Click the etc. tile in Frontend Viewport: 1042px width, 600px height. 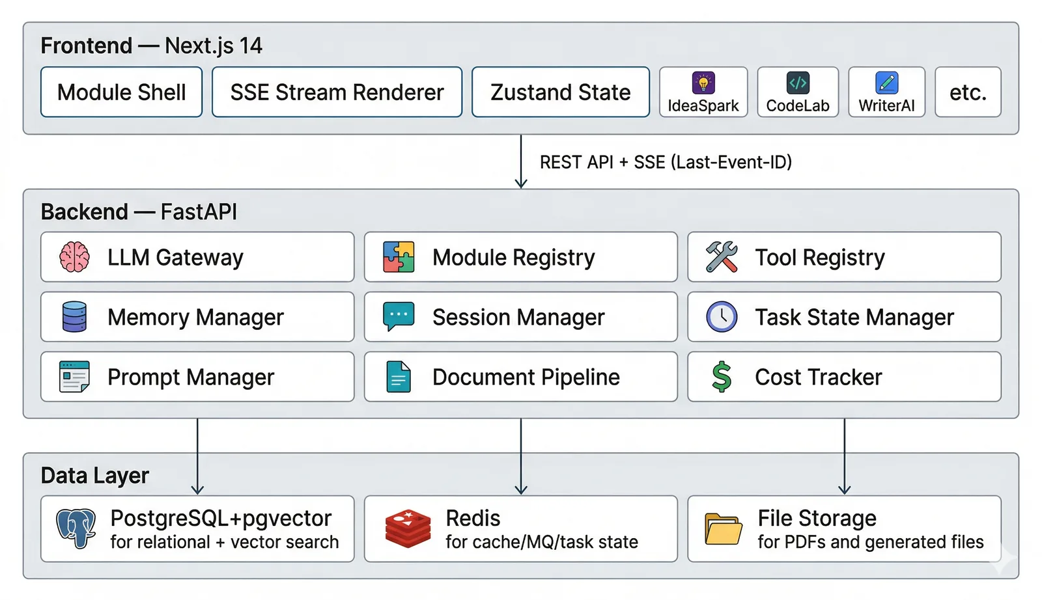[x=968, y=92]
